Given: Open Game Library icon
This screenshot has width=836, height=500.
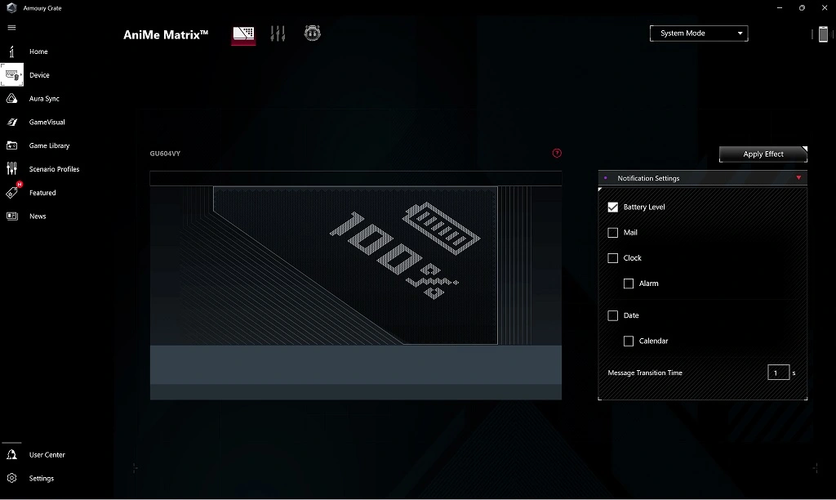Looking at the screenshot, I should [11, 145].
